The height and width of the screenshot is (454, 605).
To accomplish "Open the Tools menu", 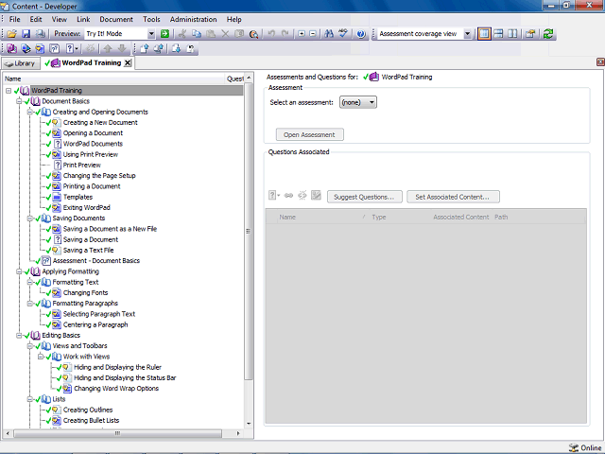I will [151, 19].
